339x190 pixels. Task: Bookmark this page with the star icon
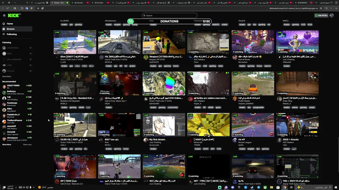tap(38, 8)
